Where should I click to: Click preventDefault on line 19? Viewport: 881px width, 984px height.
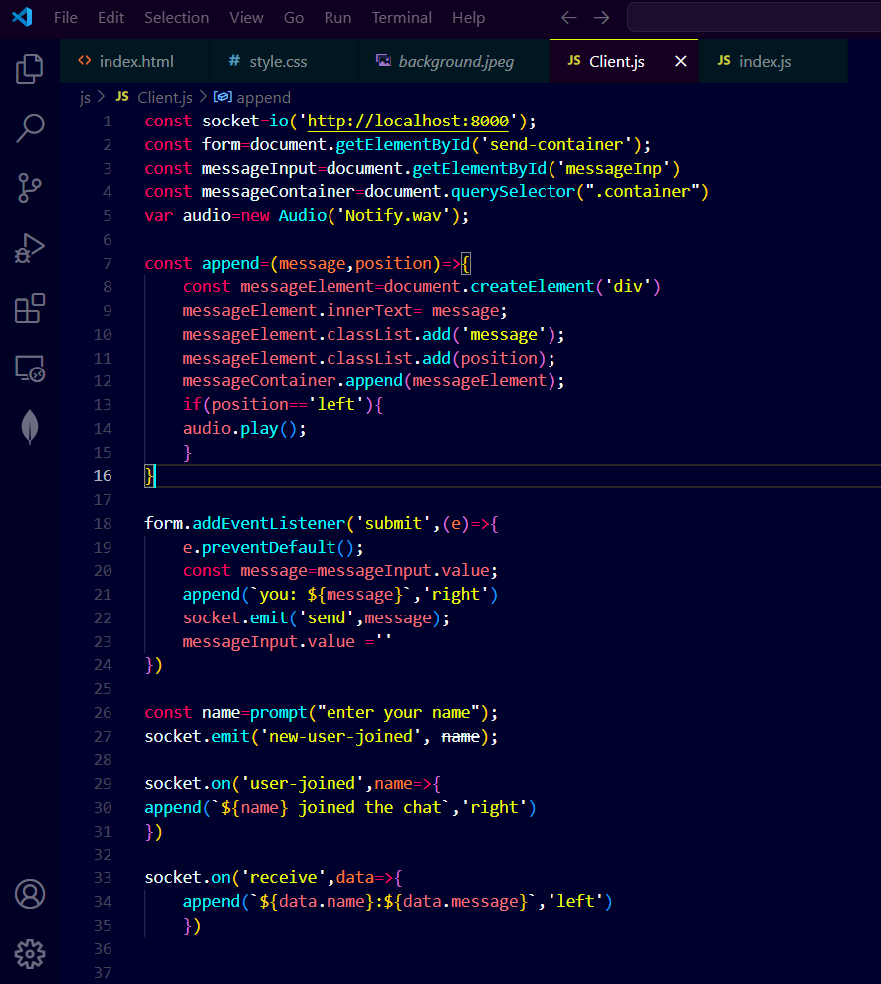tap(269, 547)
